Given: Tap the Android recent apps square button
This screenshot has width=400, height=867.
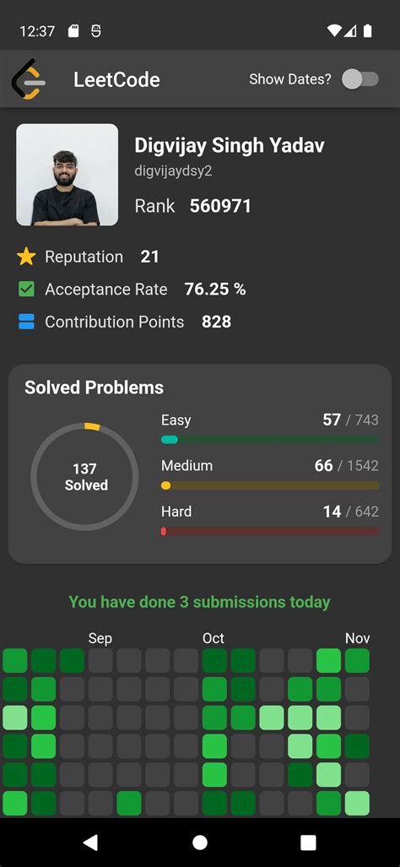Looking at the screenshot, I should pos(308,843).
